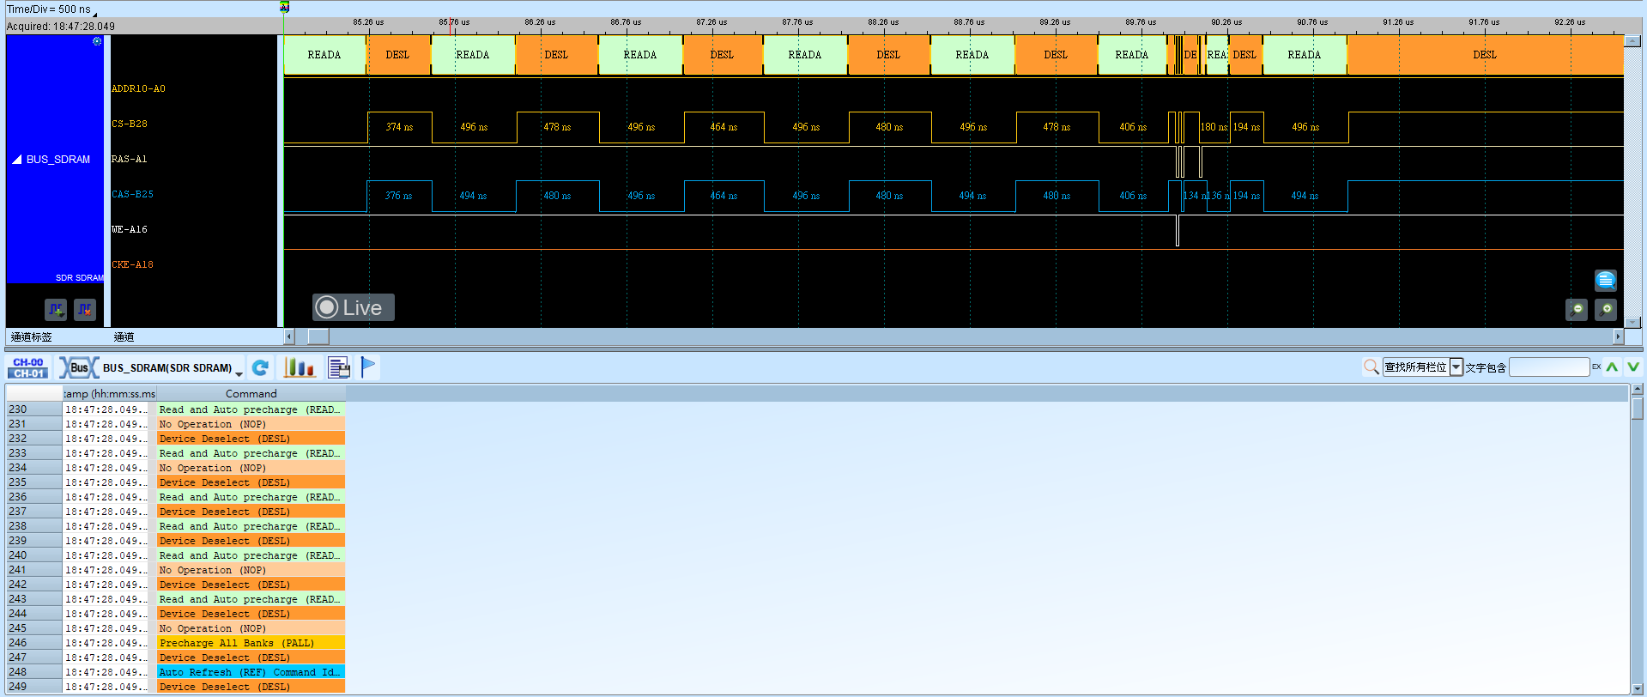
Task: Zoom in the waveform view
Action: (1606, 309)
